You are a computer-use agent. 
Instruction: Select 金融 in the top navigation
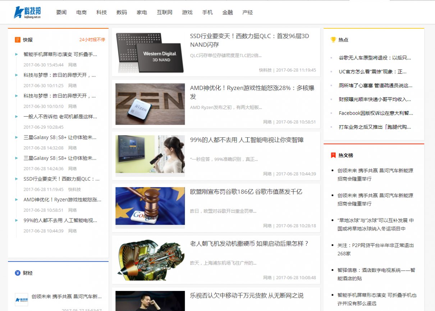coord(228,12)
